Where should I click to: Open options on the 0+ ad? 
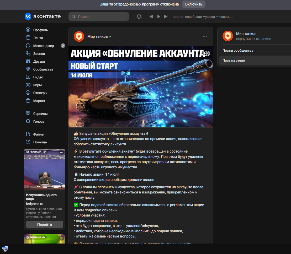point(62,238)
